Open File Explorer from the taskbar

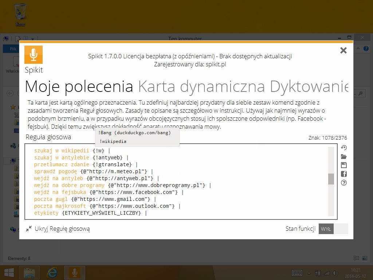(x=30, y=273)
